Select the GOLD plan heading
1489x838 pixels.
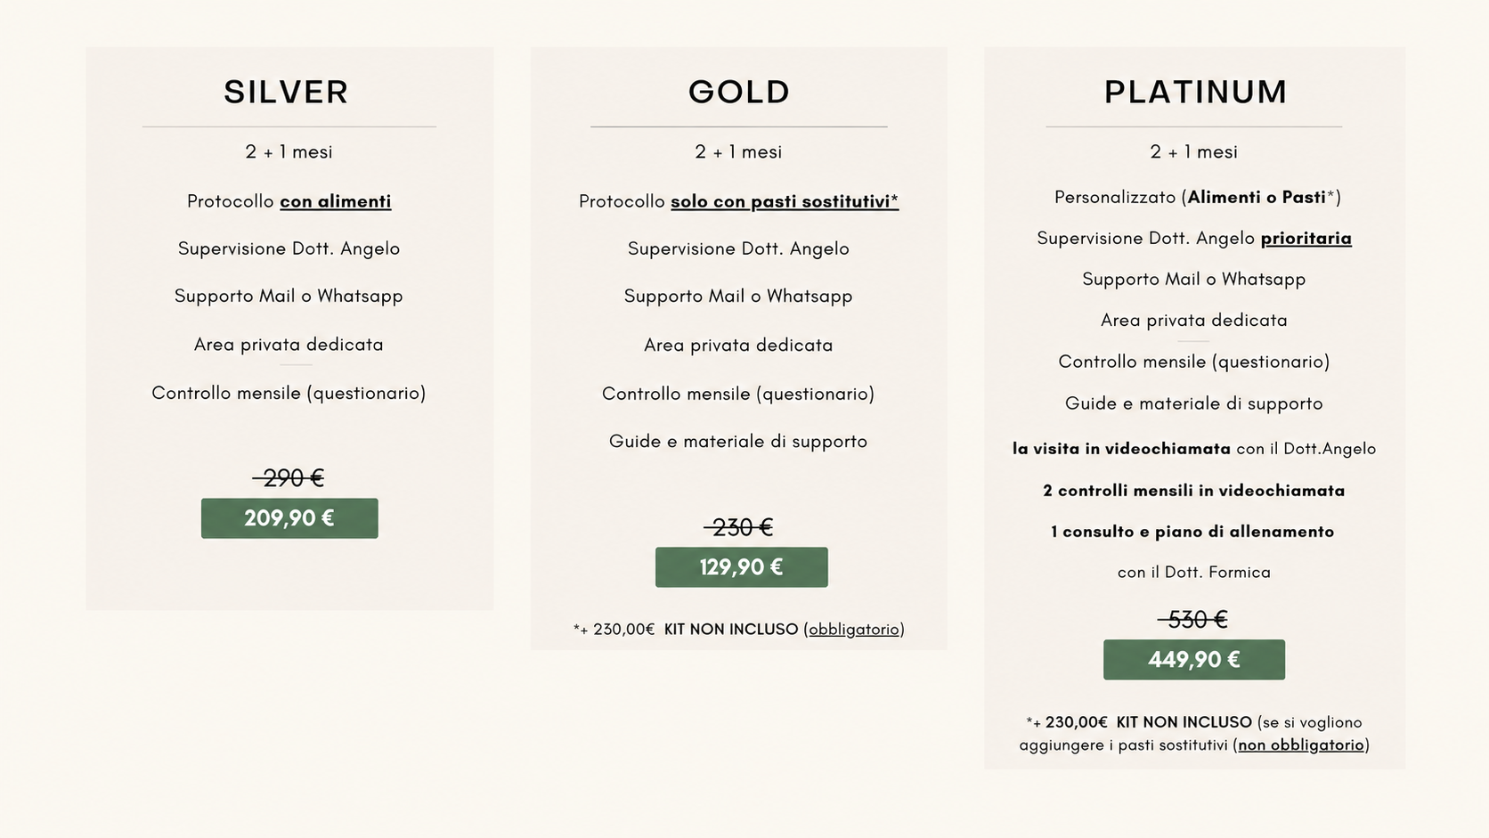(739, 92)
